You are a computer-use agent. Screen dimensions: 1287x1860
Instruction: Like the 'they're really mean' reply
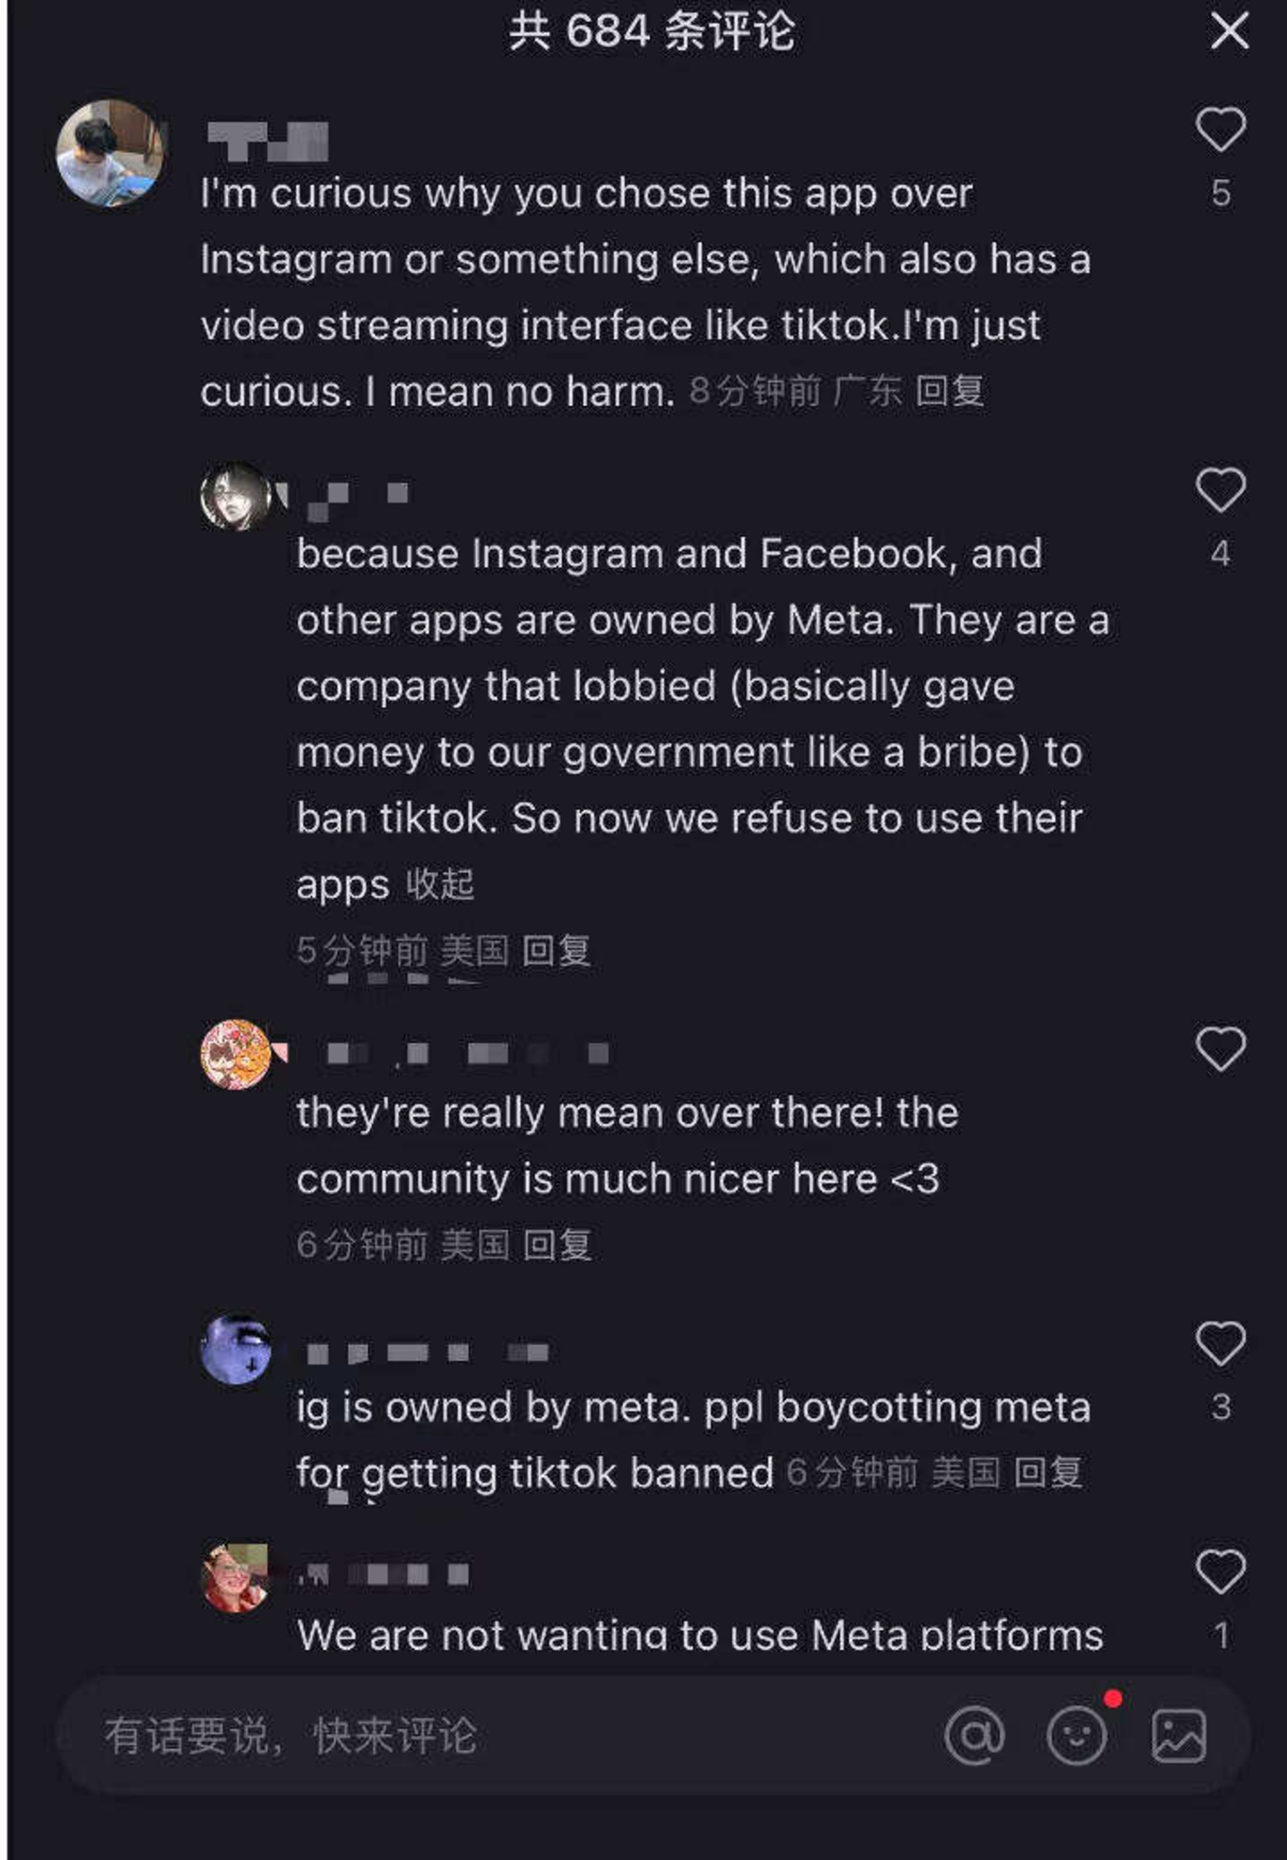[1220, 1049]
